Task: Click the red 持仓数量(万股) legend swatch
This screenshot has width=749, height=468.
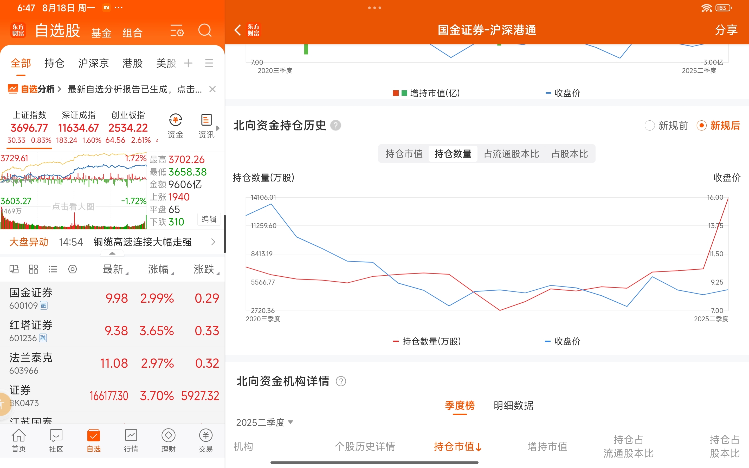Action: coord(396,341)
